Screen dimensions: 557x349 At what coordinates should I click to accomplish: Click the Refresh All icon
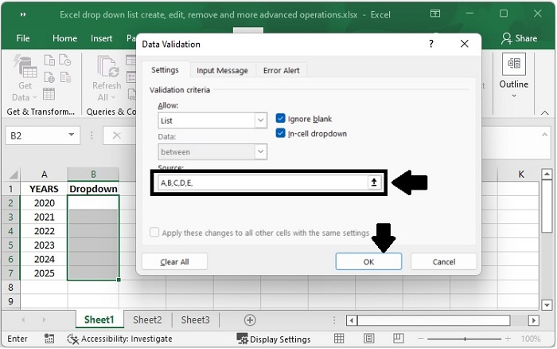[108, 66]
